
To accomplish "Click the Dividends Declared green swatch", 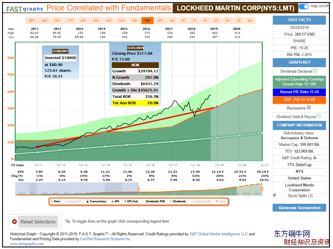I will coord(315,71).
